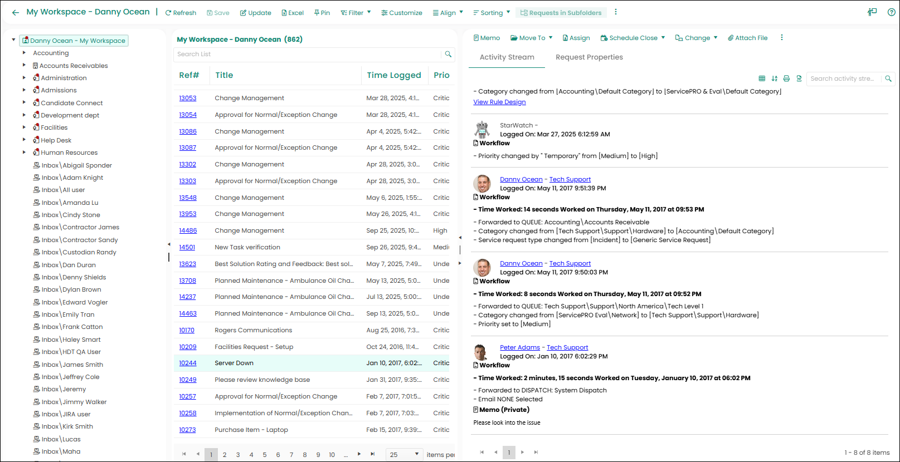900x462 pixels.
Task: Click the presenter icon next to help
Action: [872, 12]
